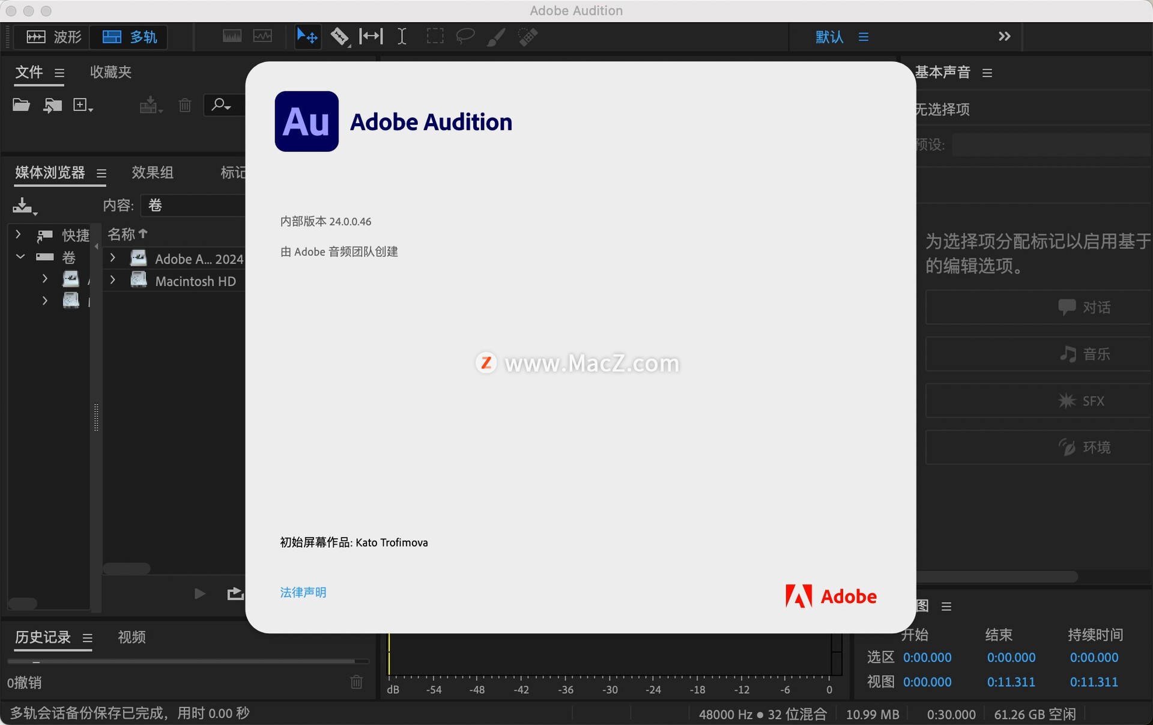Image resolution: width=1153 pixels, height=725 pixels.
Task: Play the media browser preview
Action: pos(199,593)
